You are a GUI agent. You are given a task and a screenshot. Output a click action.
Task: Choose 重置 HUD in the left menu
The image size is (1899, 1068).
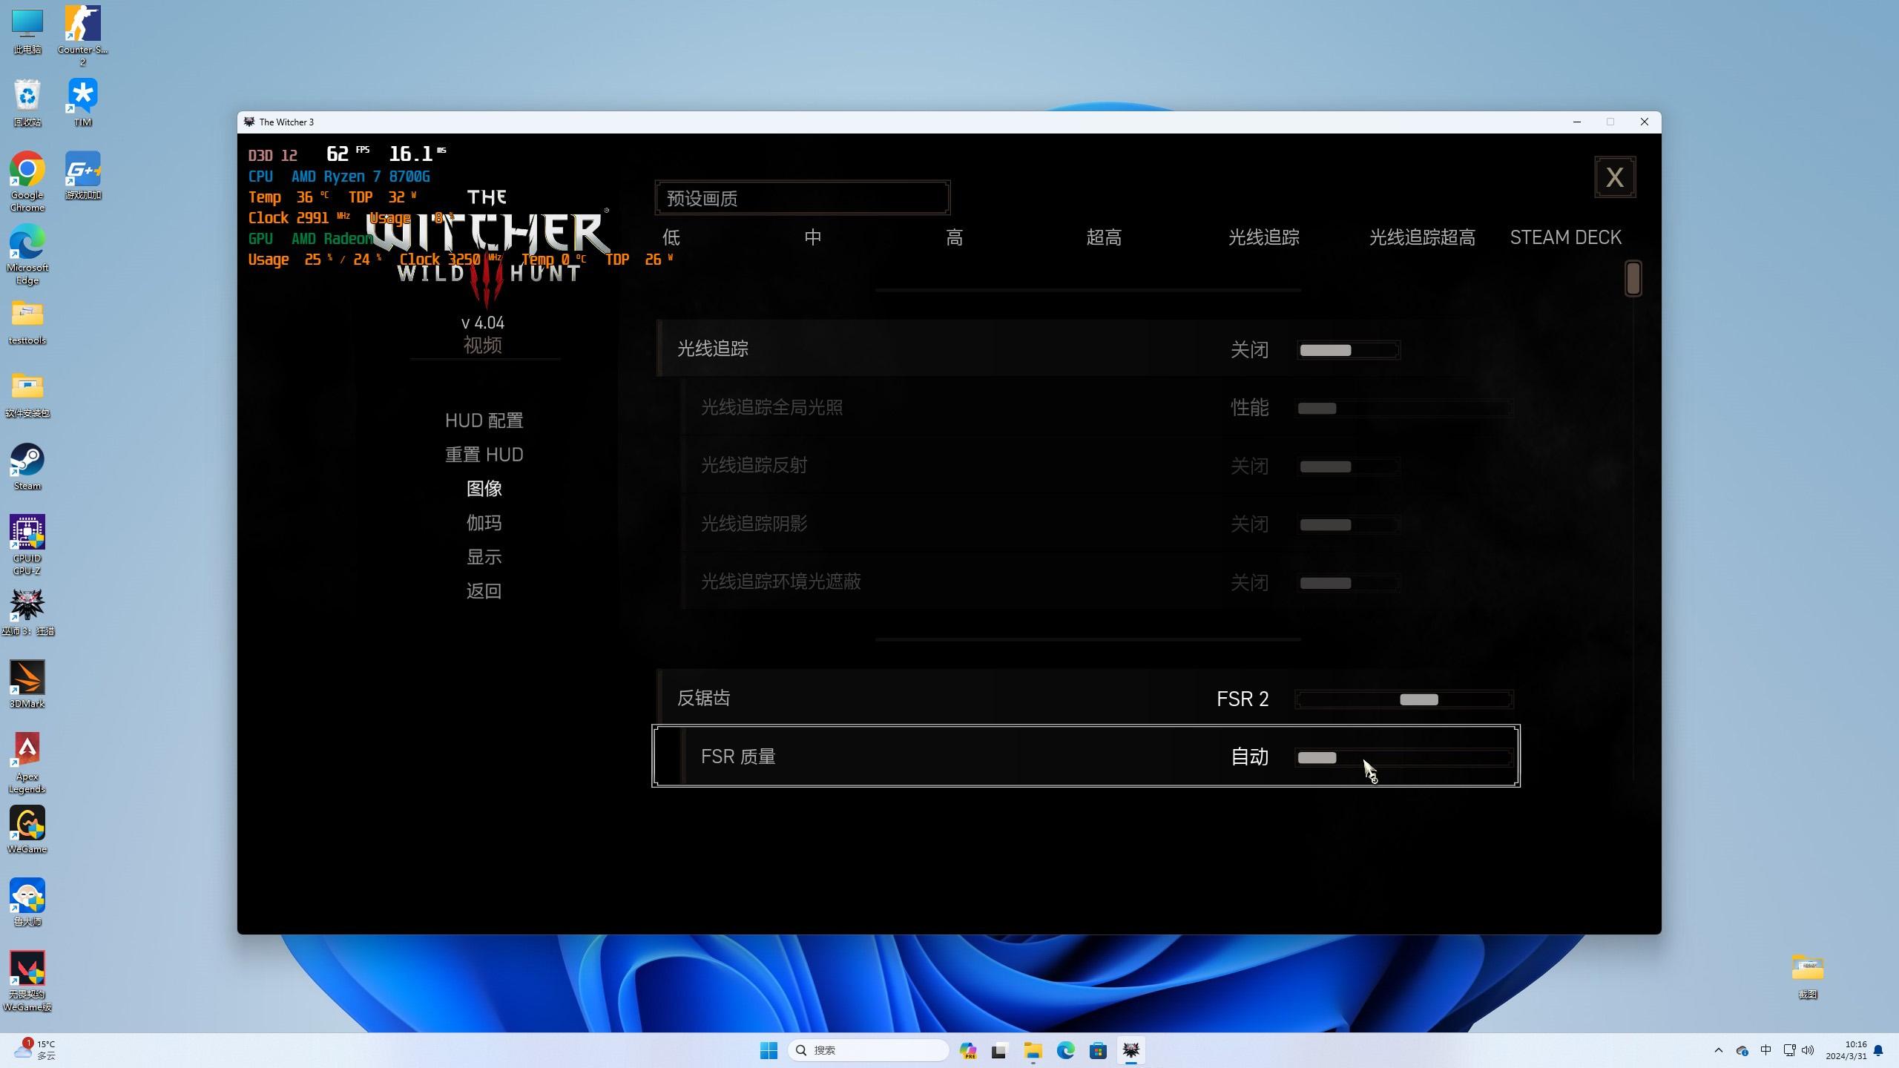484,455
